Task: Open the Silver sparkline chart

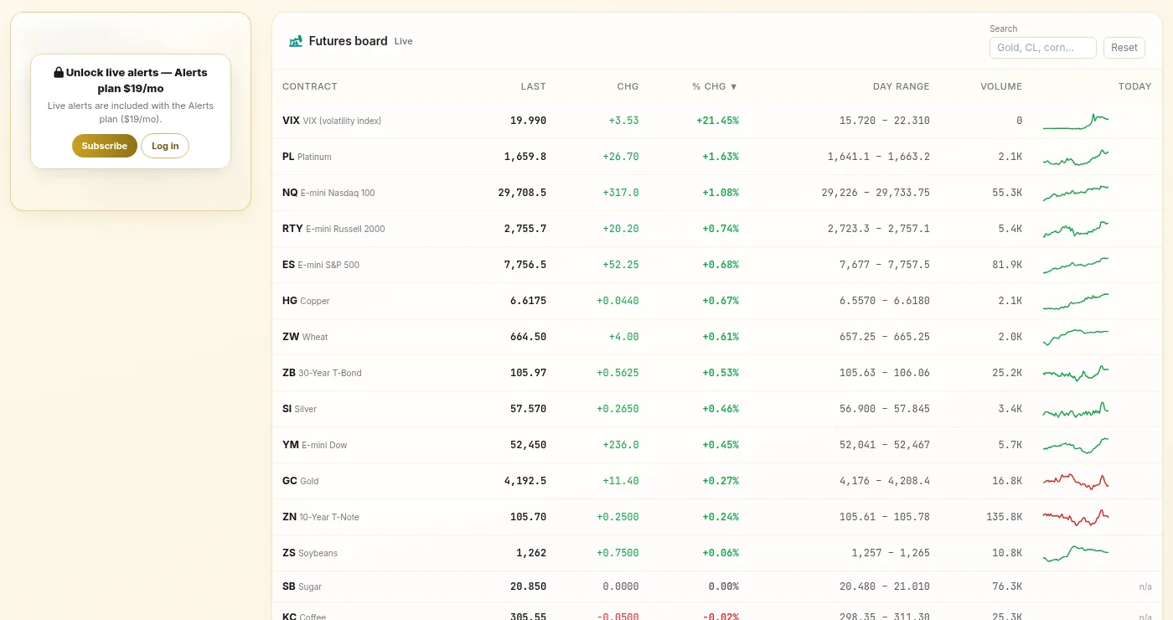Action: 1076,410
